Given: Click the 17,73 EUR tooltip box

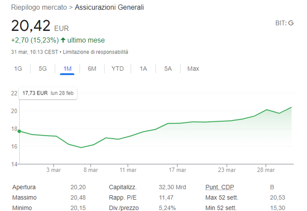Looking at the screenshot, I should click(x=48, y=93).
